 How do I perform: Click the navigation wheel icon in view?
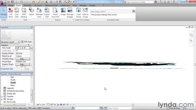coord(191,35)
